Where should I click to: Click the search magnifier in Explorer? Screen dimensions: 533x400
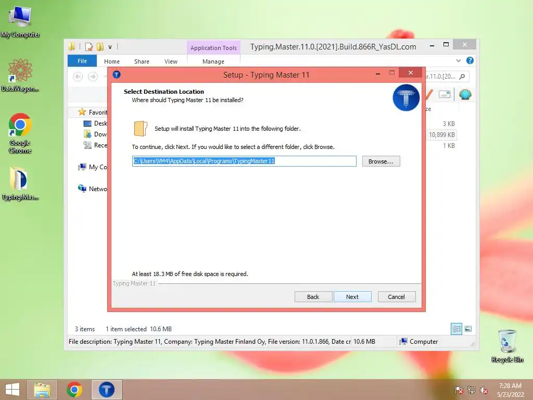click(x=462, y=77)
